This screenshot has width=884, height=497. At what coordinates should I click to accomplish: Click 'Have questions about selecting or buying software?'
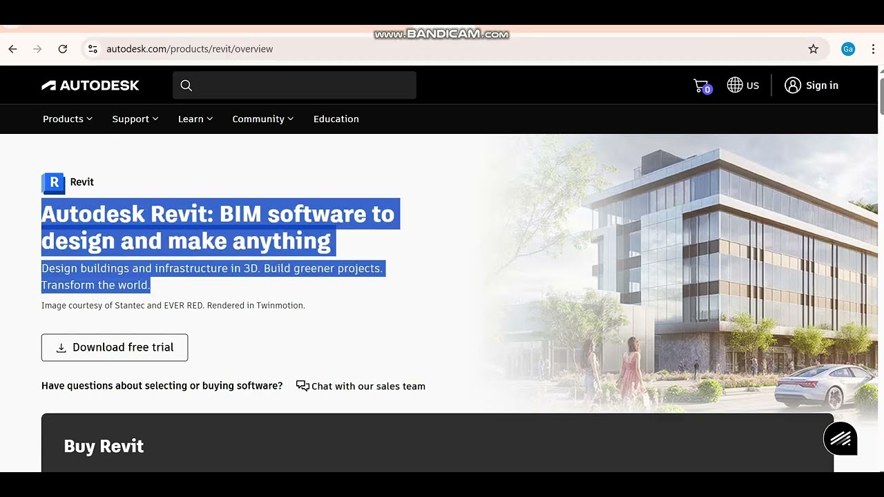(162, 386)
